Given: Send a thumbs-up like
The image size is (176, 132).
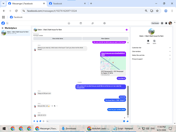Looking at the screenshot, I should [127, 121].
